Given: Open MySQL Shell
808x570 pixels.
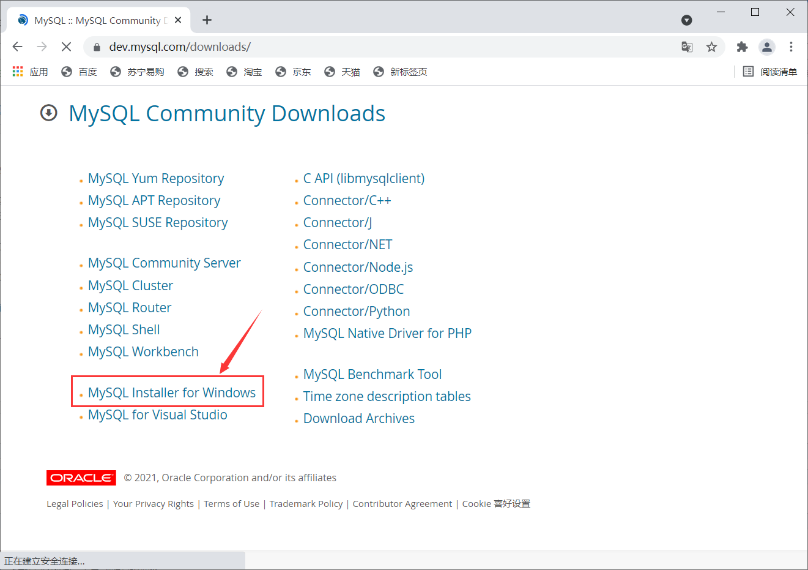Looking at the screenshot, I should pyautogui.click(x=124, y=329).
